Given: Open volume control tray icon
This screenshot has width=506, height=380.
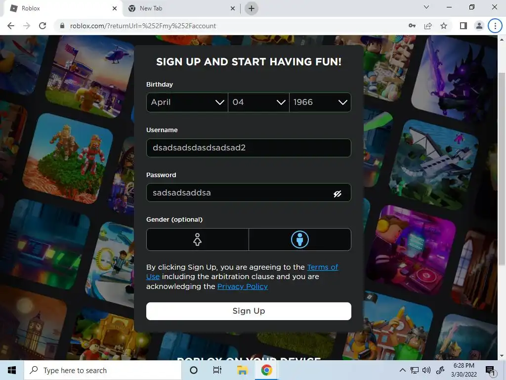Looking at the screenshot, I should point(426,370).
